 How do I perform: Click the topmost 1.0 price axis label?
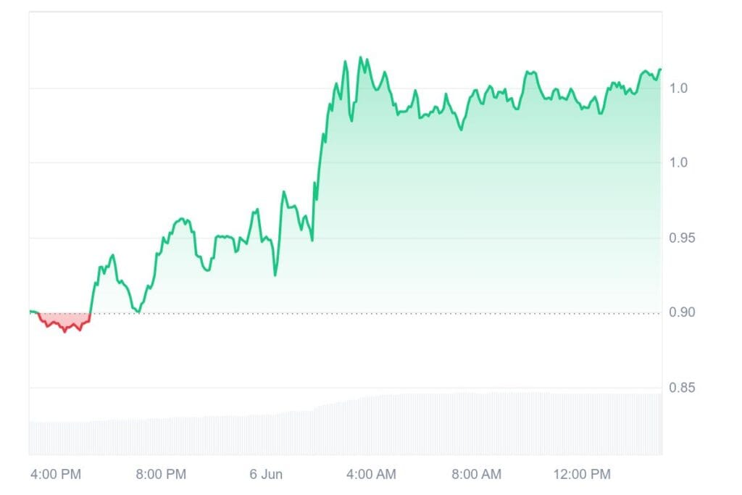(678, 88)
